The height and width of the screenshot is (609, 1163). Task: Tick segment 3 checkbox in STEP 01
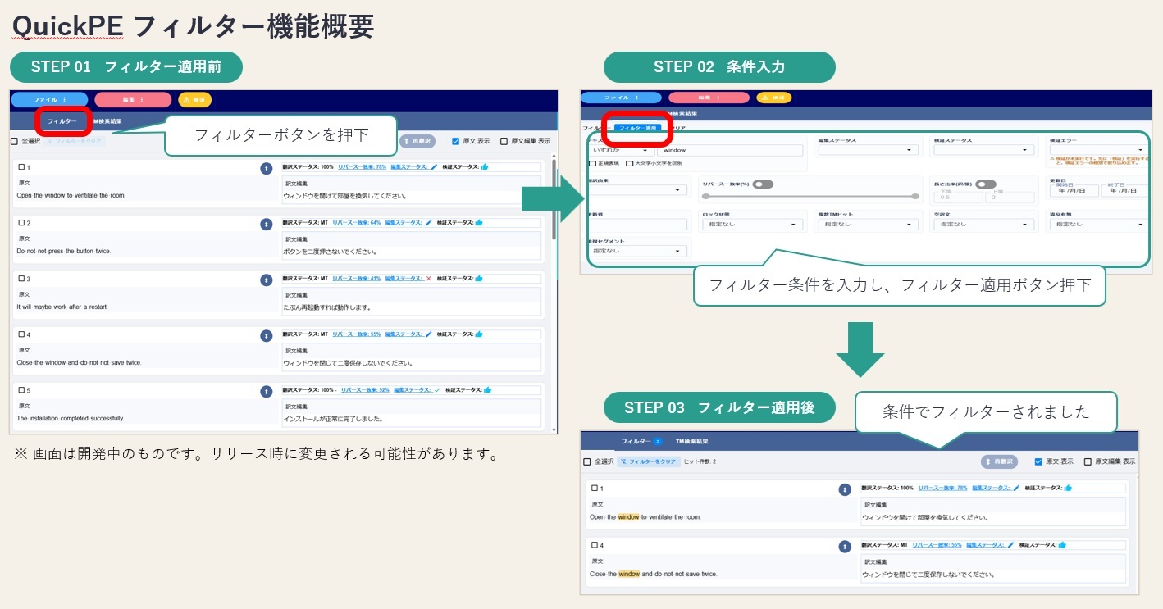point(21,280)
